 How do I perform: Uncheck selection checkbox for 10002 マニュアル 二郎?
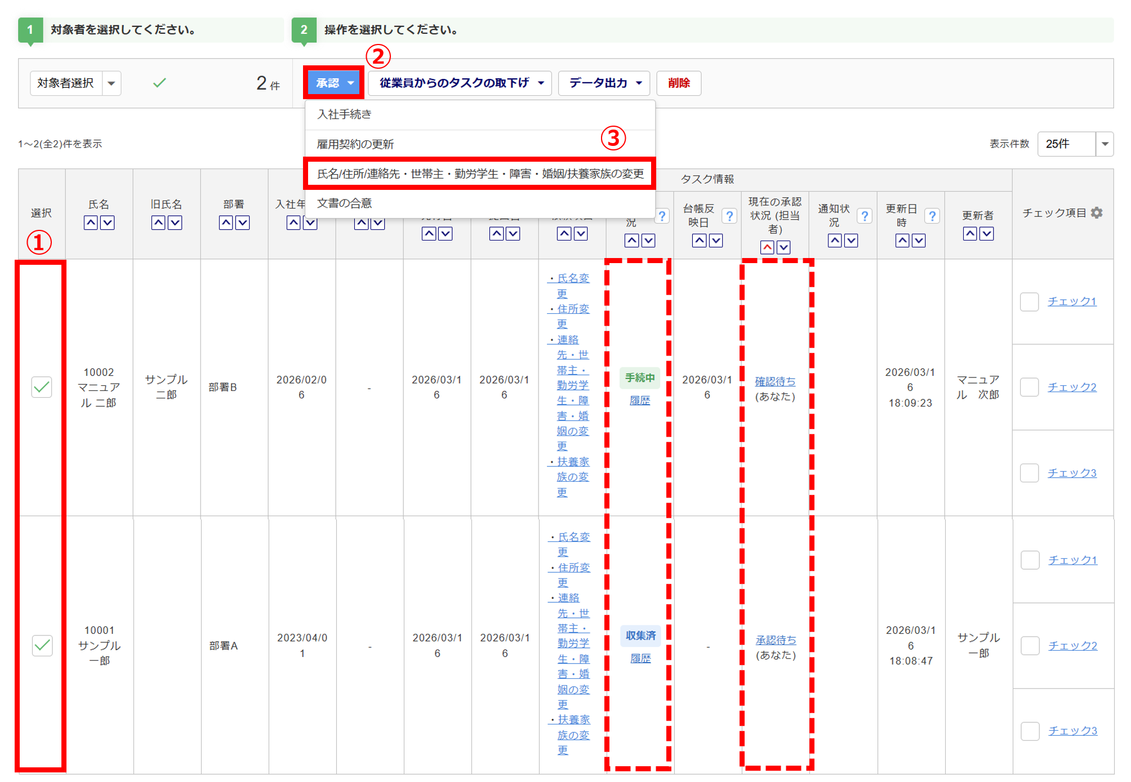click(x=42, y=387)
